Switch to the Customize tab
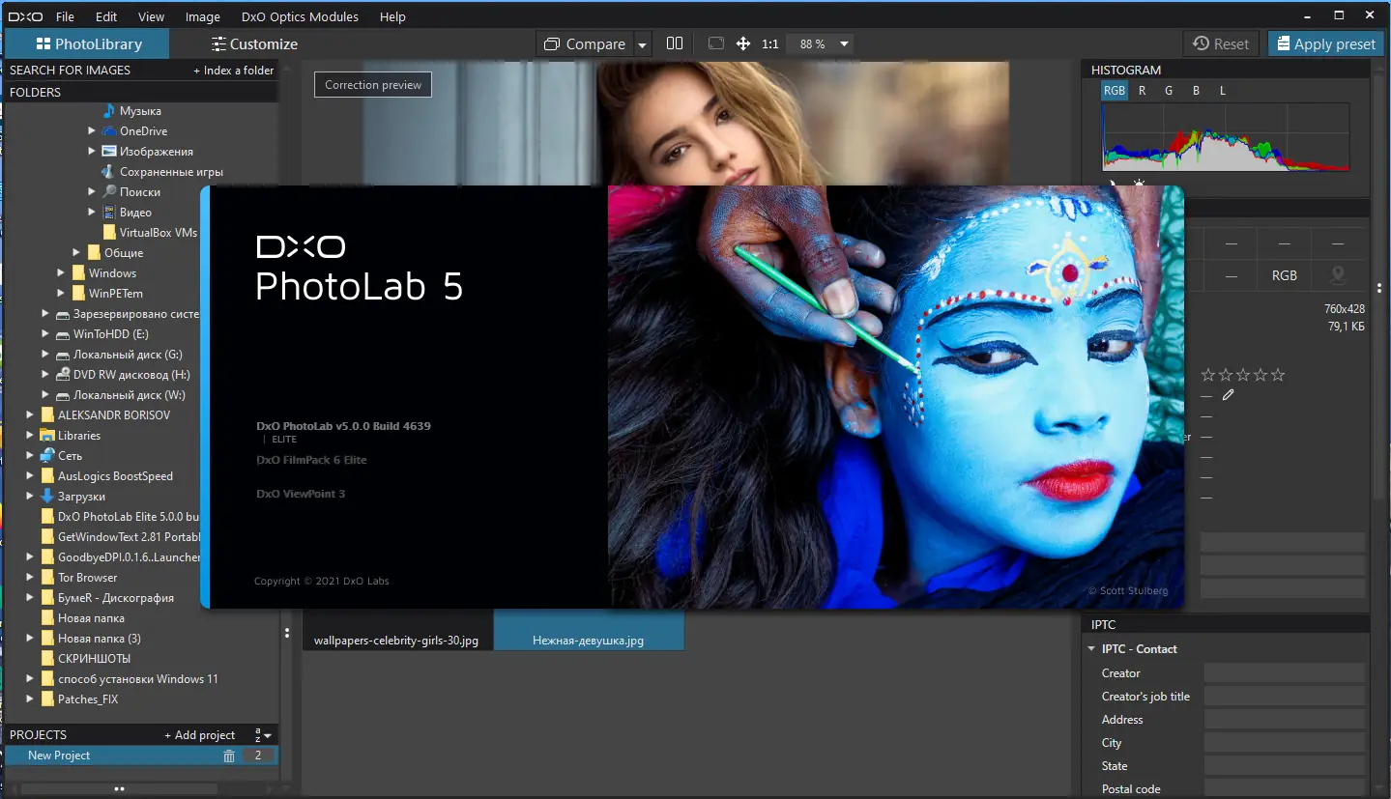1391x799 pixels. (x=254, y=43)
